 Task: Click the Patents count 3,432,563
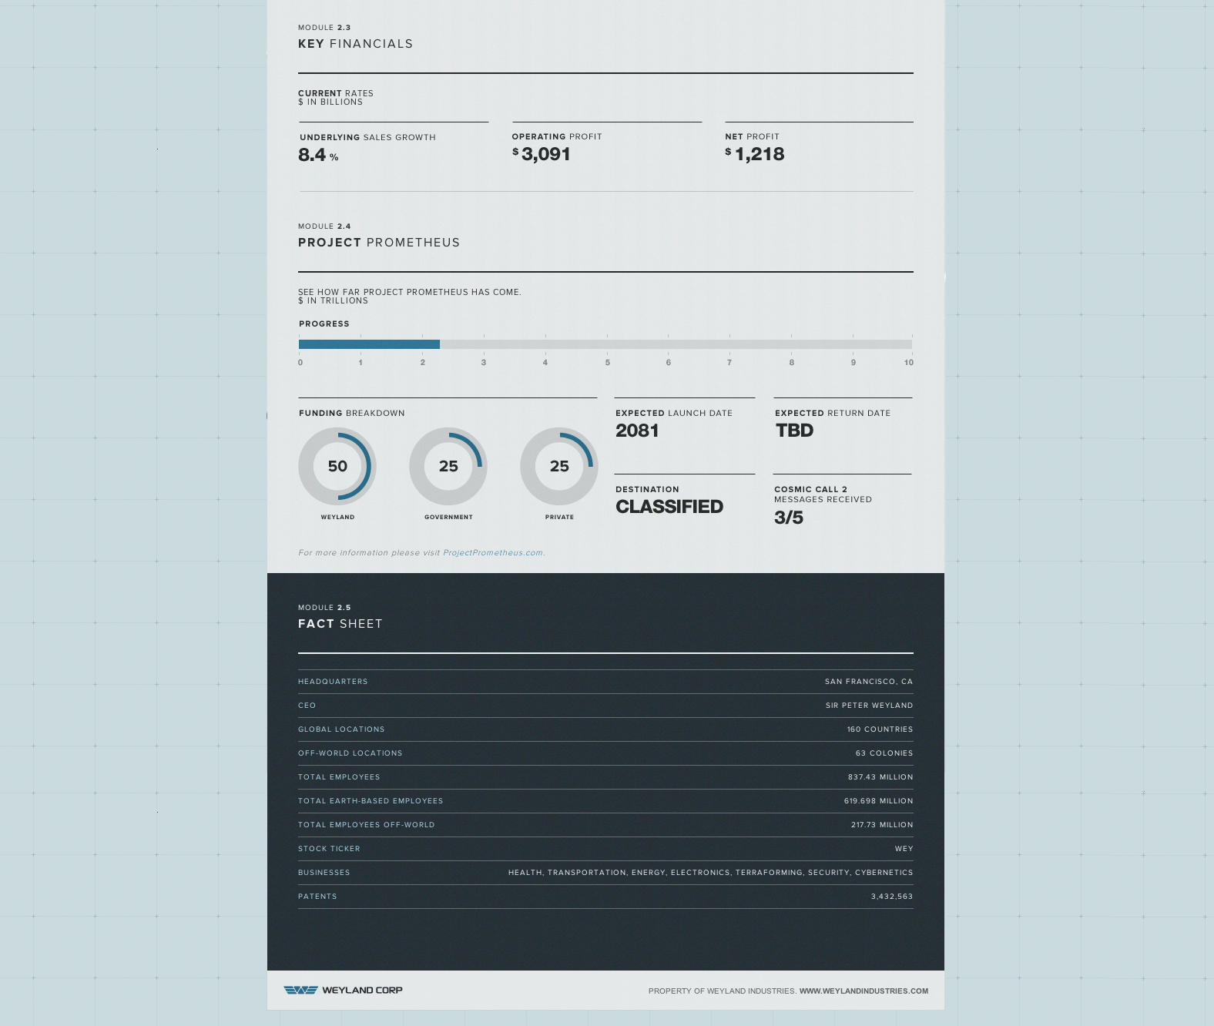click(x=891, y=897)
